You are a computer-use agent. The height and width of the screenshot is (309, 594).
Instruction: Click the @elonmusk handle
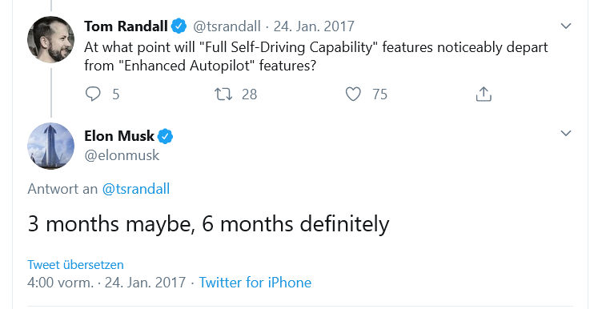point(122,155)
